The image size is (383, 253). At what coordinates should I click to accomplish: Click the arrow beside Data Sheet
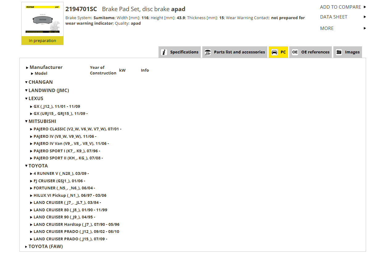[x=365, y=17]
